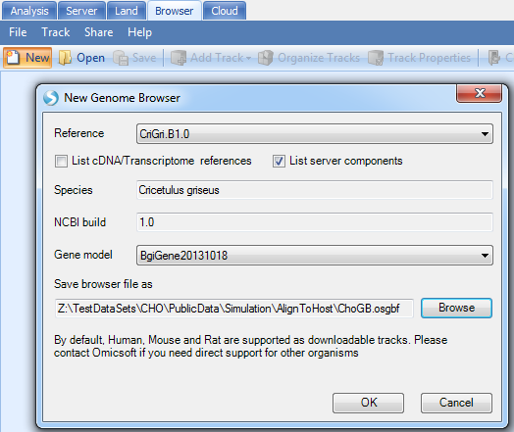The image size is (514, 432).
Task: Click the Open folder toolbar icon
Action: coord(65,58)
